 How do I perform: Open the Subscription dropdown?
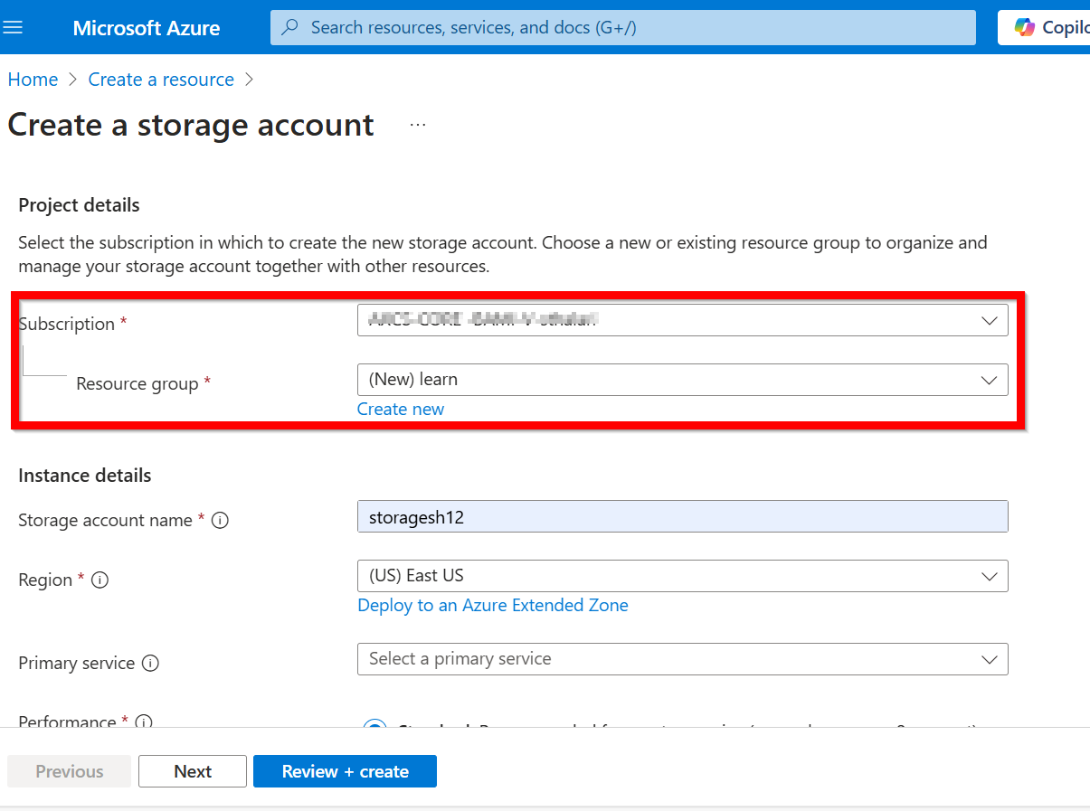(989, 320)
